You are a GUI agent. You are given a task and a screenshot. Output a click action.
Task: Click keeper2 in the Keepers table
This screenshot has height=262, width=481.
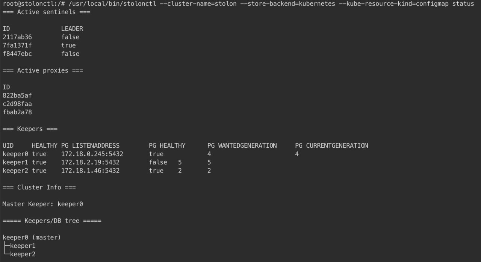15,171
